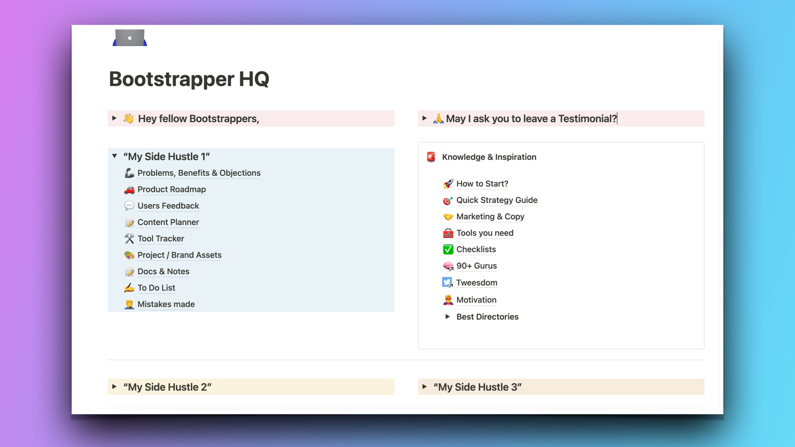Image resolution: width=795 pixels, height=447 pixels.
Task: Click the Knowledge & Inspiration heading text
Action: point(489,157)
